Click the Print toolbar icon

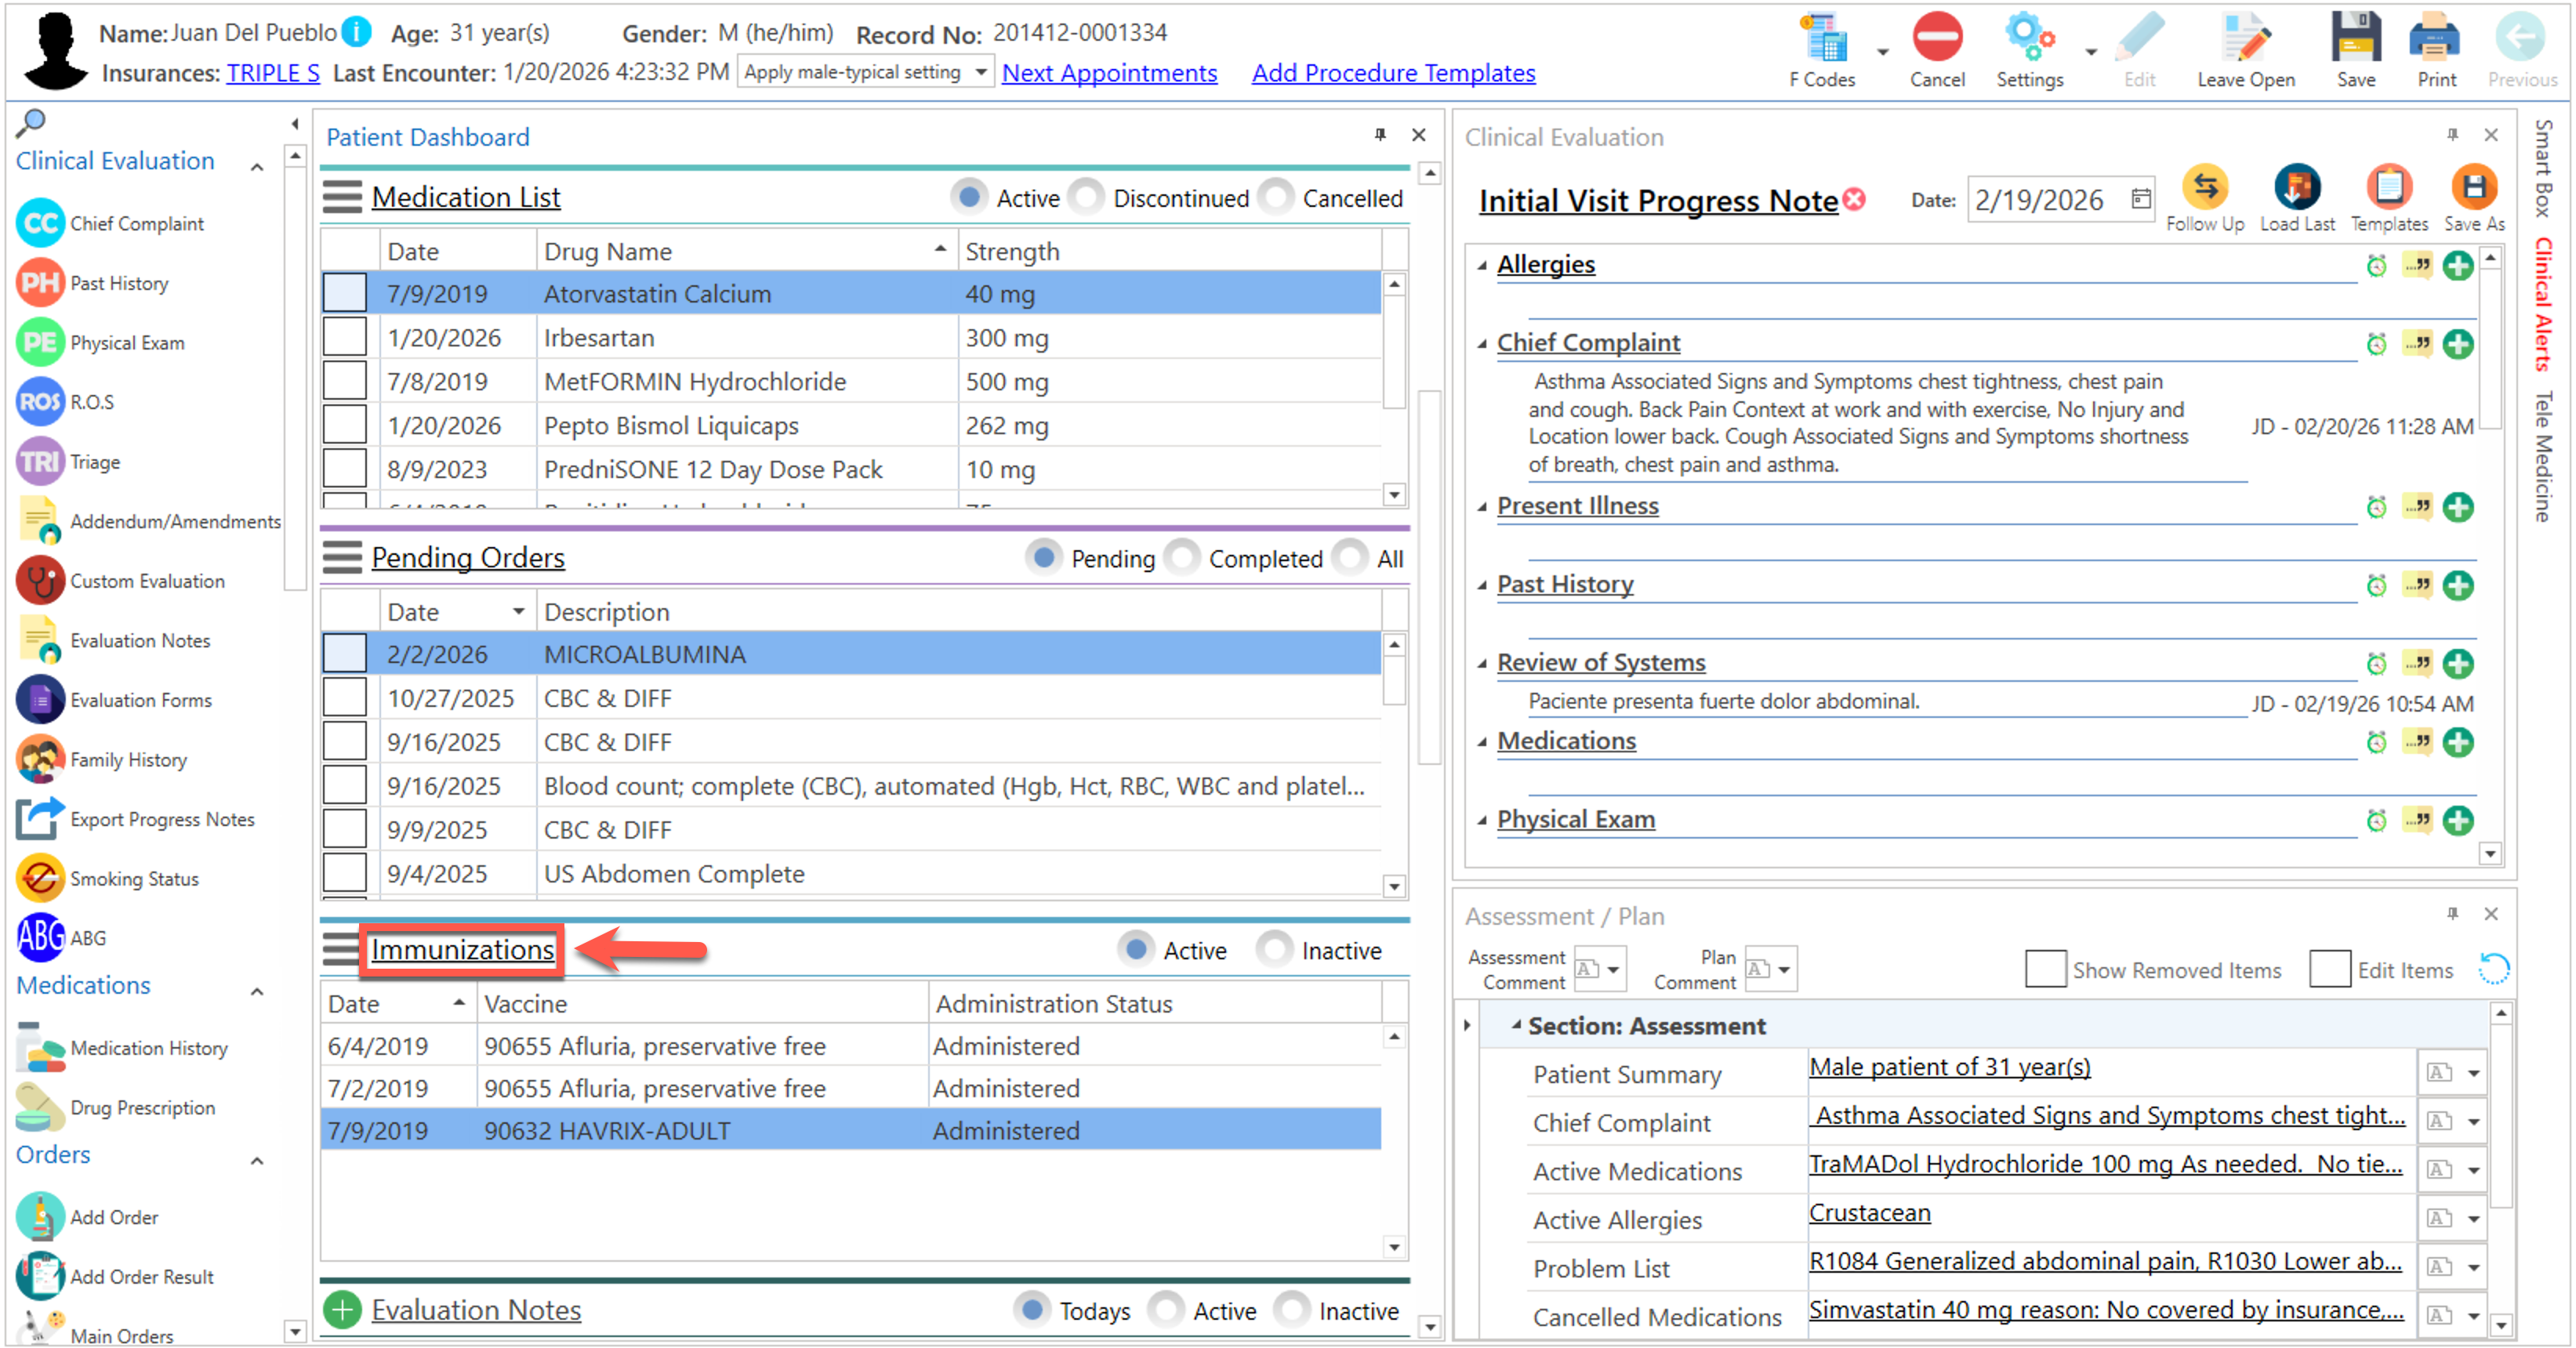(x=2435, y=40)
